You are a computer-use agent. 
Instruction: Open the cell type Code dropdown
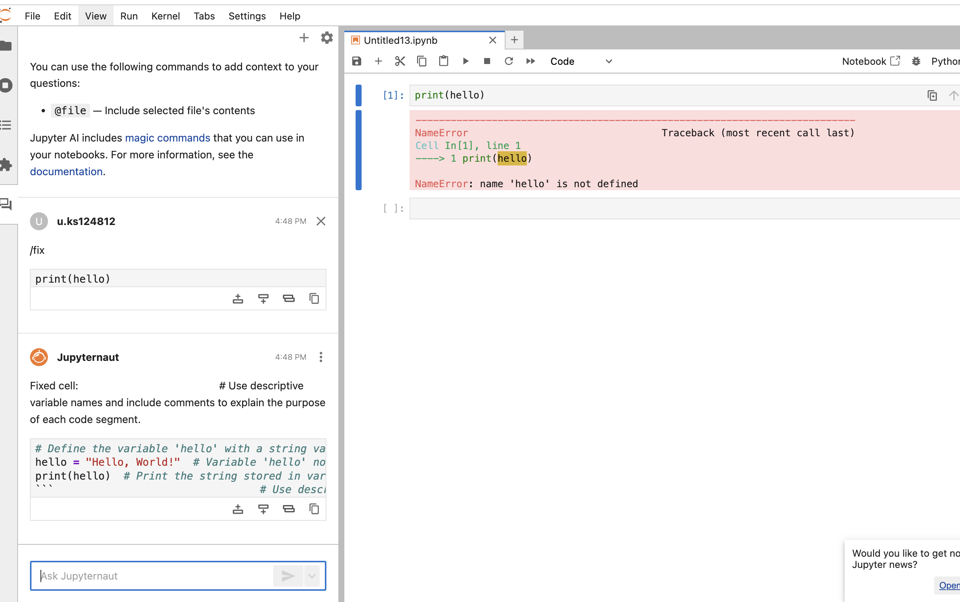pos(581,61)
